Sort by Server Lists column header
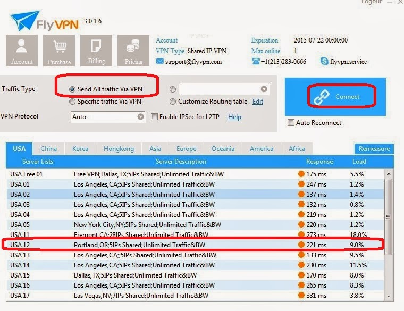Viewport: 404px width, 311px height. [x=38, y=162]
